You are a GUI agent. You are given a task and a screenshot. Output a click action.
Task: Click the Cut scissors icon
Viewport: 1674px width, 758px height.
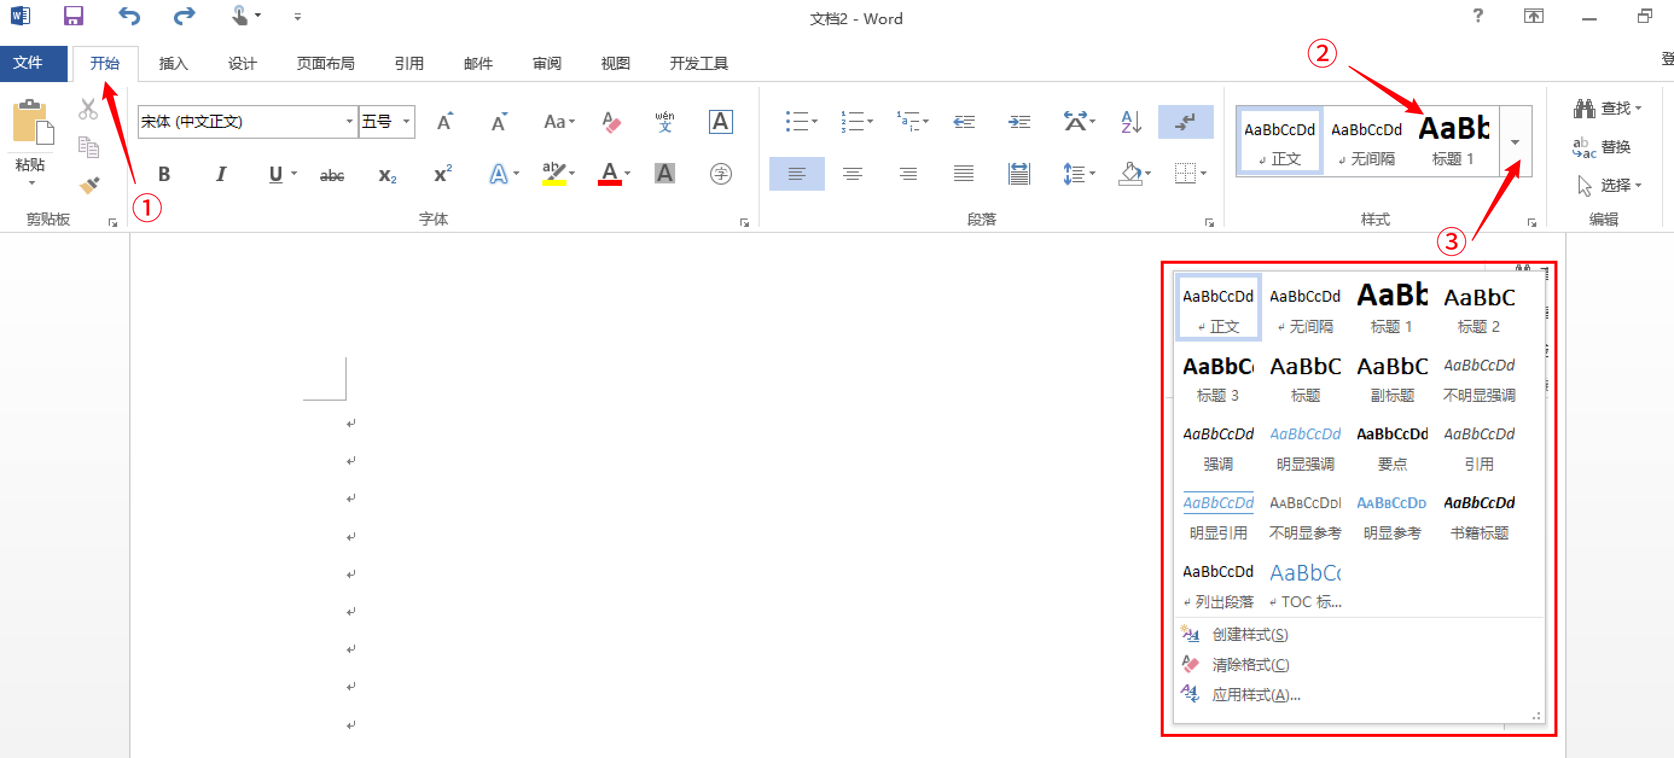[x=88, y=109]
